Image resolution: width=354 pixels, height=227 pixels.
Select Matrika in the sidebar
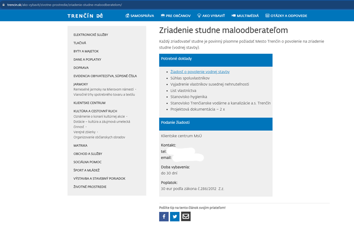[80, 145]
